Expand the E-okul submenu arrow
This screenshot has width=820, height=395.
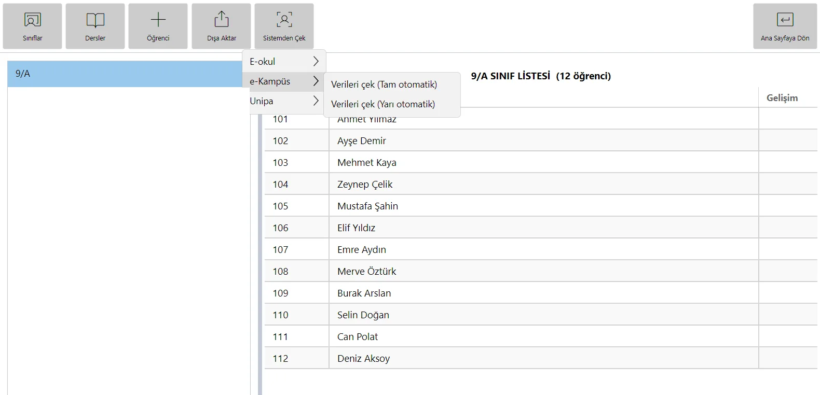(x=316, y=61)
